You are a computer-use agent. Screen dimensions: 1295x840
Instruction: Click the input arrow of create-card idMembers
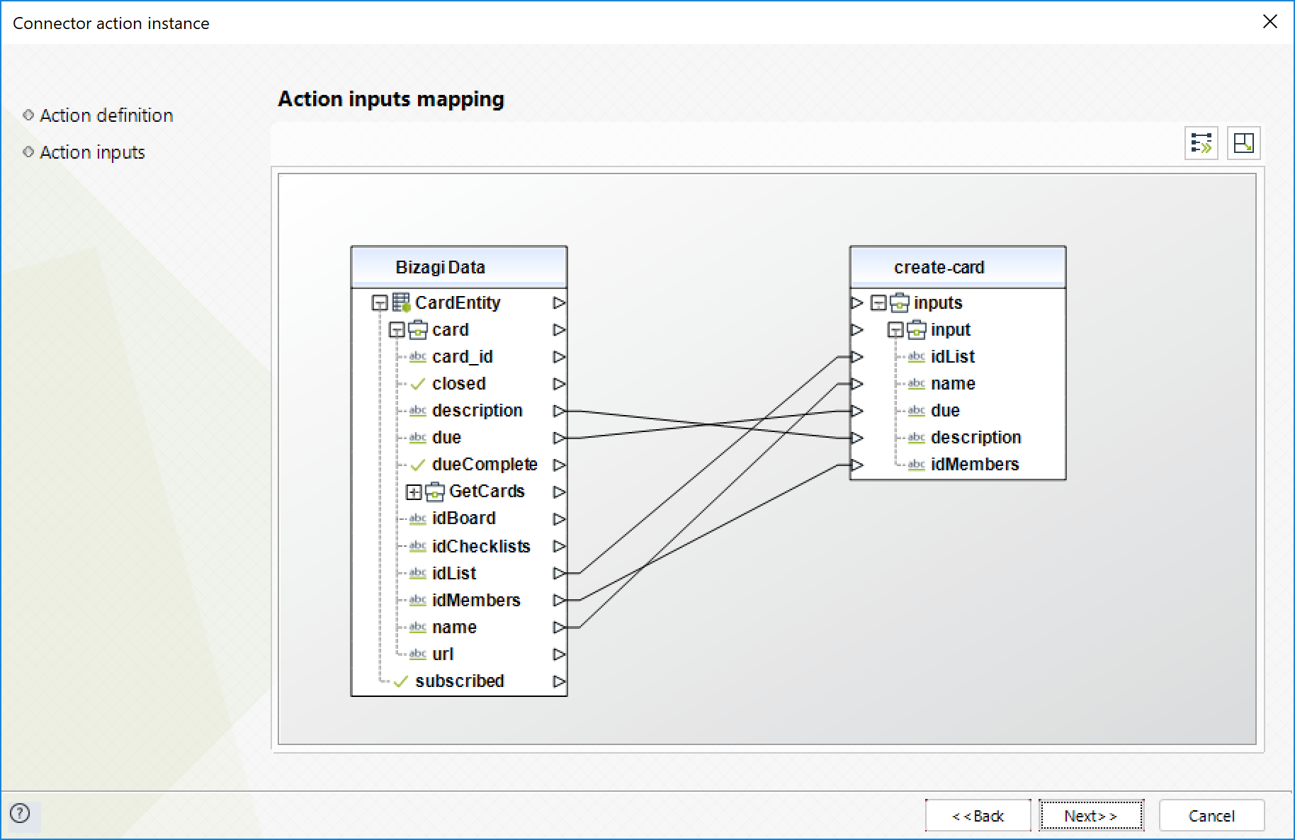tap(857, 464)
